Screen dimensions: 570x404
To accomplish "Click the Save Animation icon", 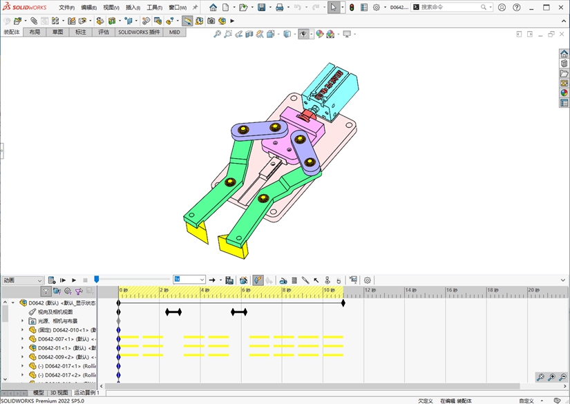I will 230,280.
